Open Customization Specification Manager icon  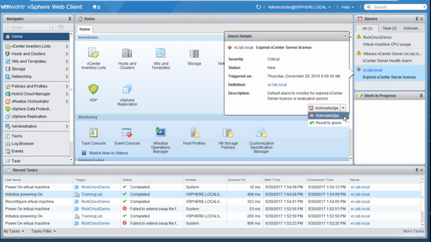click(261, 133)
